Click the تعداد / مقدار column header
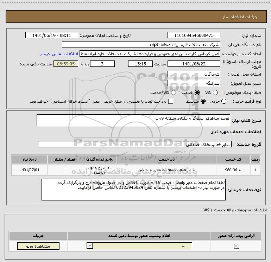271x262 pixels. tap(65, 159)
